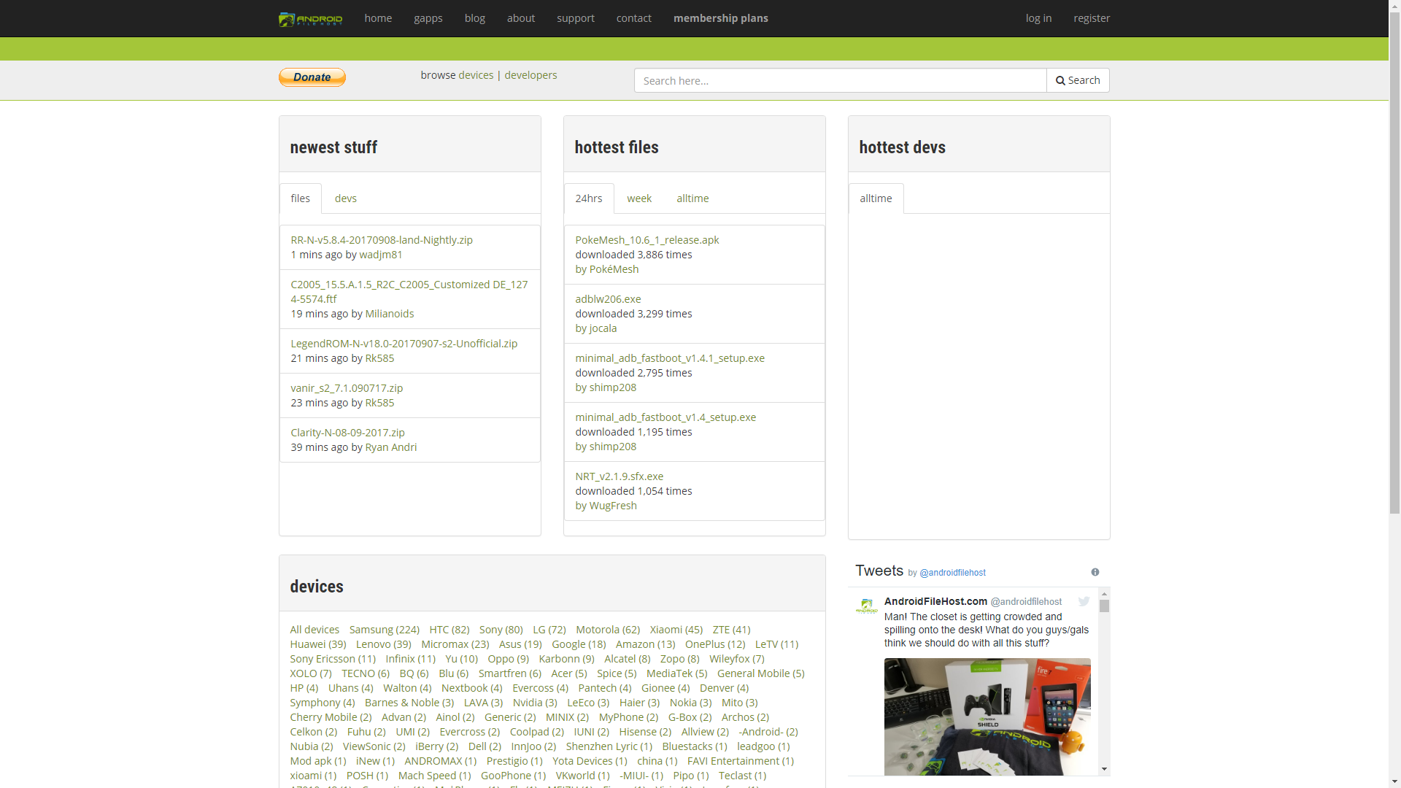Open AndroidFileHost.com tweet author name
The image size is (1401, 788).
pos(935,601)
